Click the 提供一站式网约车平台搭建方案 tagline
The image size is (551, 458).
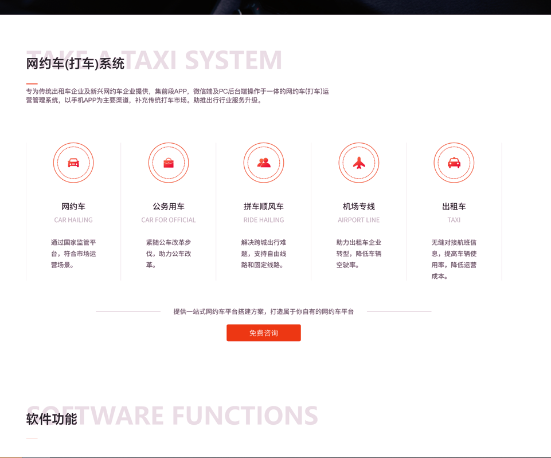[x=264, y=311]
